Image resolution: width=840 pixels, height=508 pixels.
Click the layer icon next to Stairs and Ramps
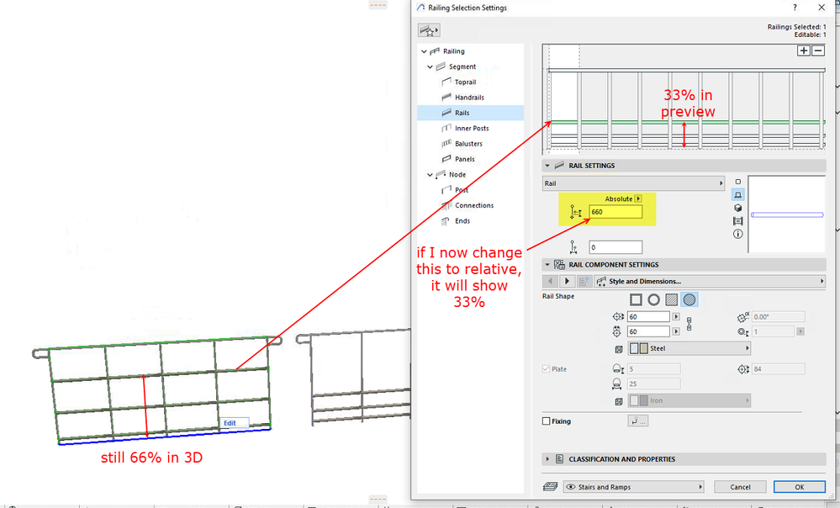[550, 487]
